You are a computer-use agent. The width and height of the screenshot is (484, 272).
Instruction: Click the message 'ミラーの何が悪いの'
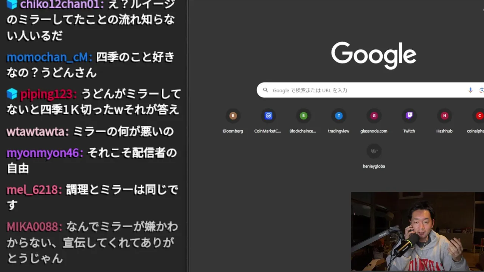[123, 131]
